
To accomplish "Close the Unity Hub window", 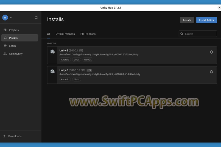I will click(x=219, y=8).
